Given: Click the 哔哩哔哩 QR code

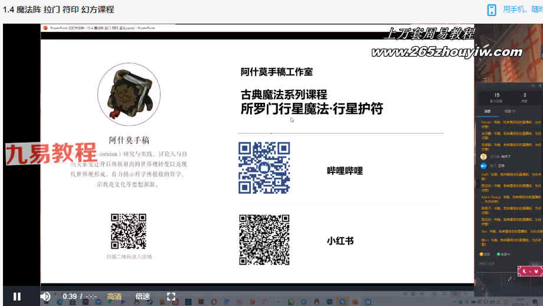Looking at the screenshot, I should point(264,168).
